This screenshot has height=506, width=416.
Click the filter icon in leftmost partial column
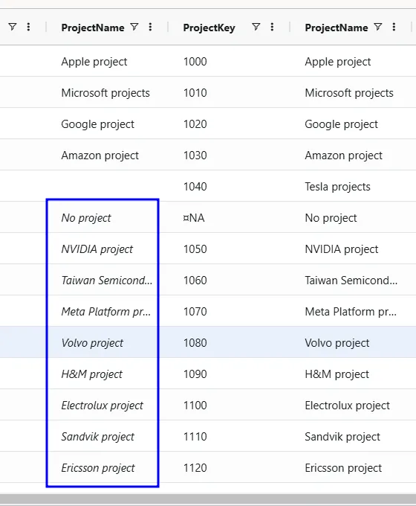(12, 27)
